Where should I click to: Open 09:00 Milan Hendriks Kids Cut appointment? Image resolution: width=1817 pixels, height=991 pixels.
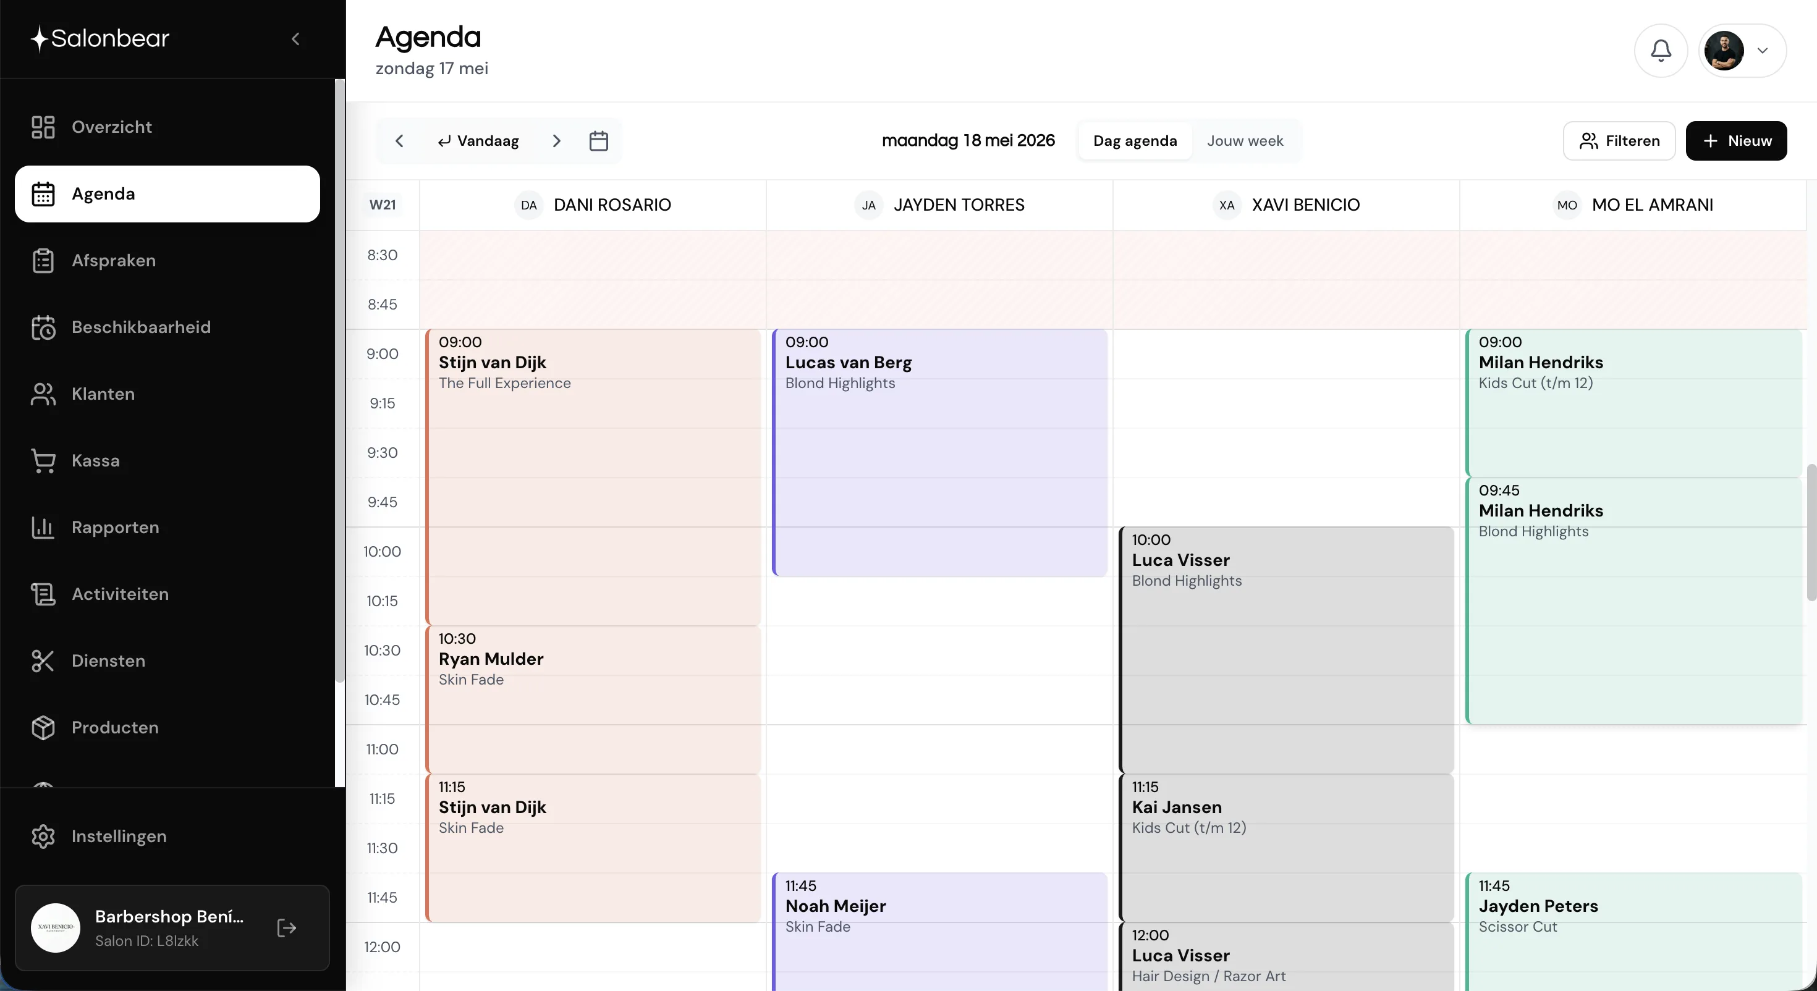1633,403
